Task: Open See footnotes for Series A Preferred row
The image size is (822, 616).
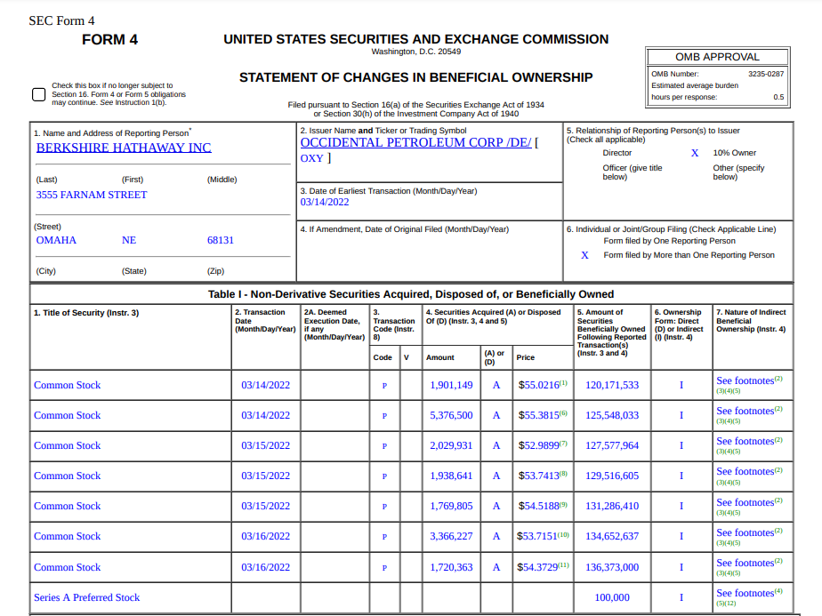Action: pyautogui.click(x=745, y=594)
